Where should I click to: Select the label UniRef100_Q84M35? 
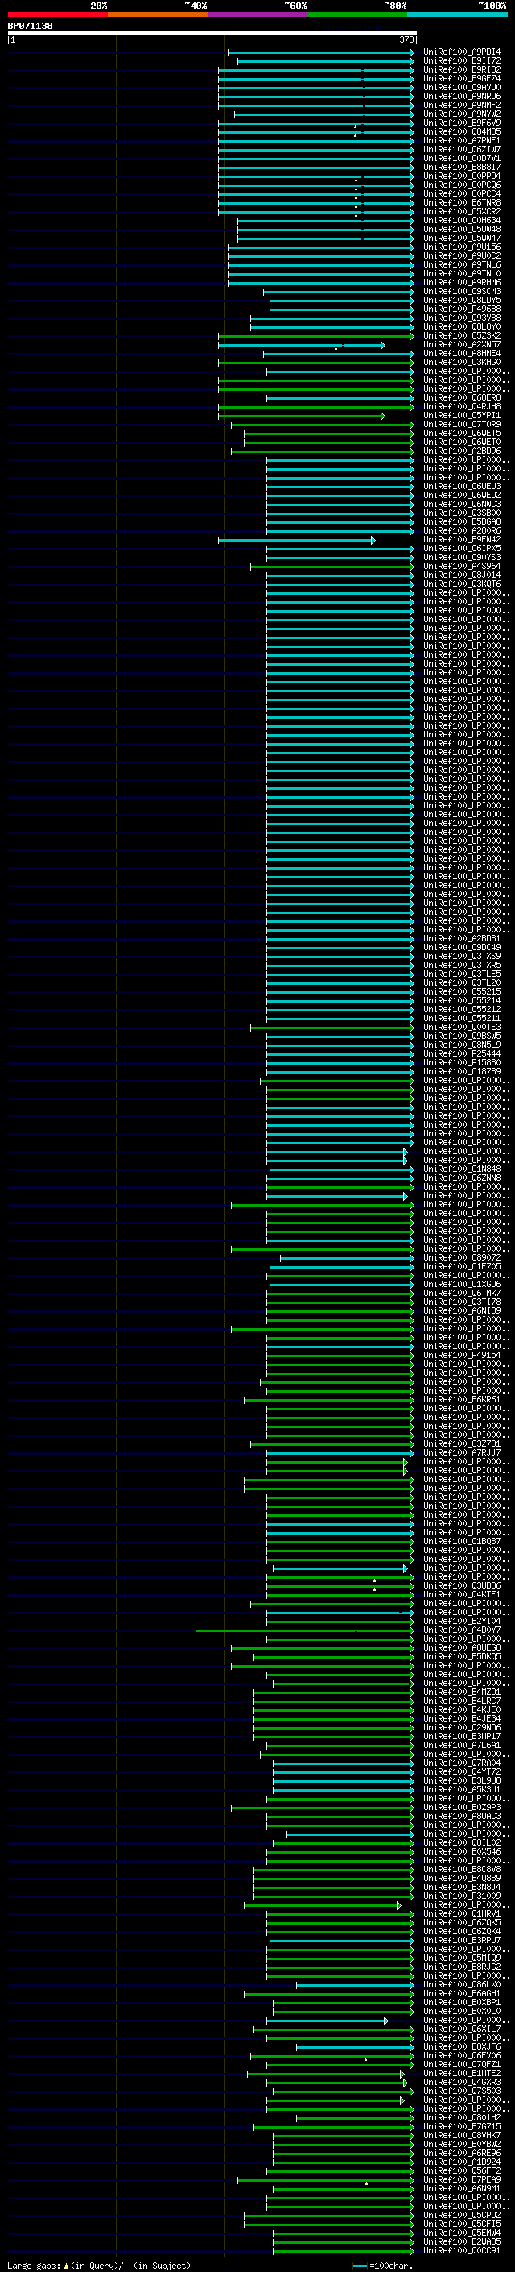(x=462, y=132)
